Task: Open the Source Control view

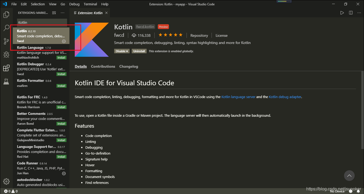Action: coord(6,41)
